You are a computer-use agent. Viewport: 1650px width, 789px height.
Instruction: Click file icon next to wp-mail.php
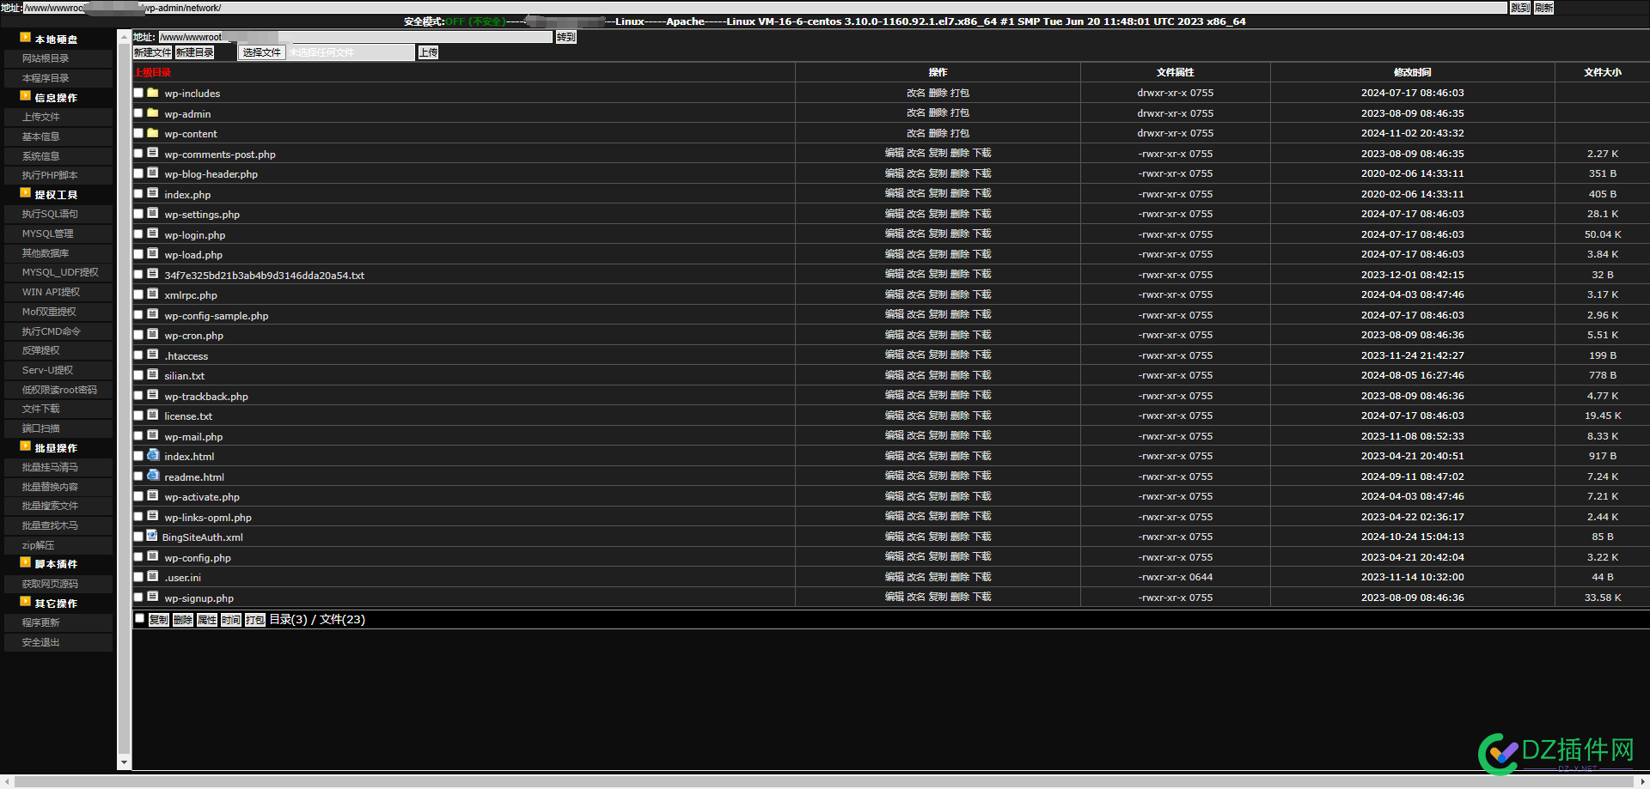153,435
